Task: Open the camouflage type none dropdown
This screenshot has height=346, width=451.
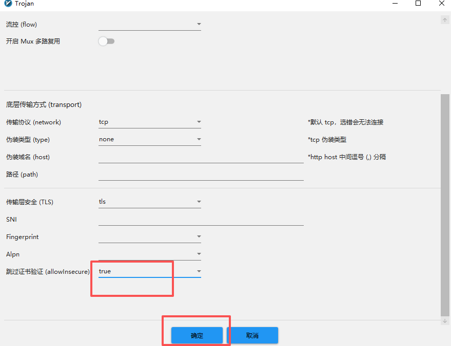Action: pyautogui.click(x=149, y=140)
